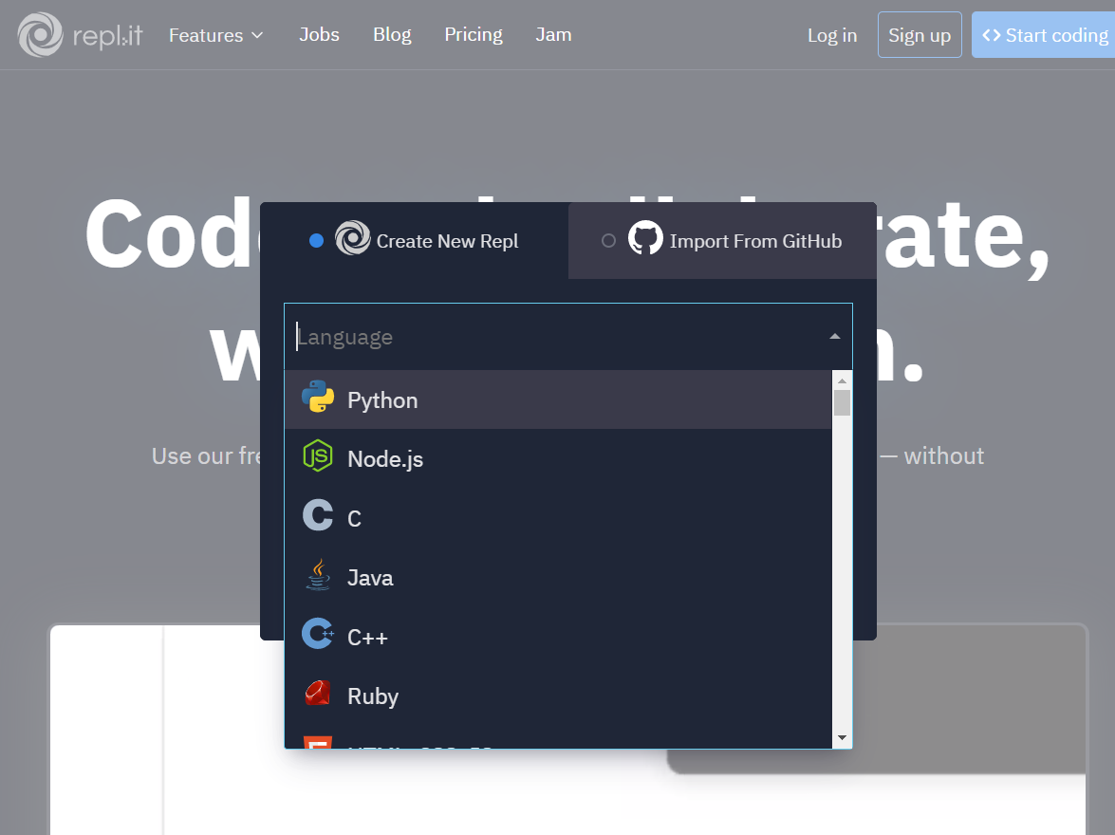The width and height of the screenshot is (1115, 835).
Task: Switch to the Create New Repl tab
Action: (x=415, y=240)
